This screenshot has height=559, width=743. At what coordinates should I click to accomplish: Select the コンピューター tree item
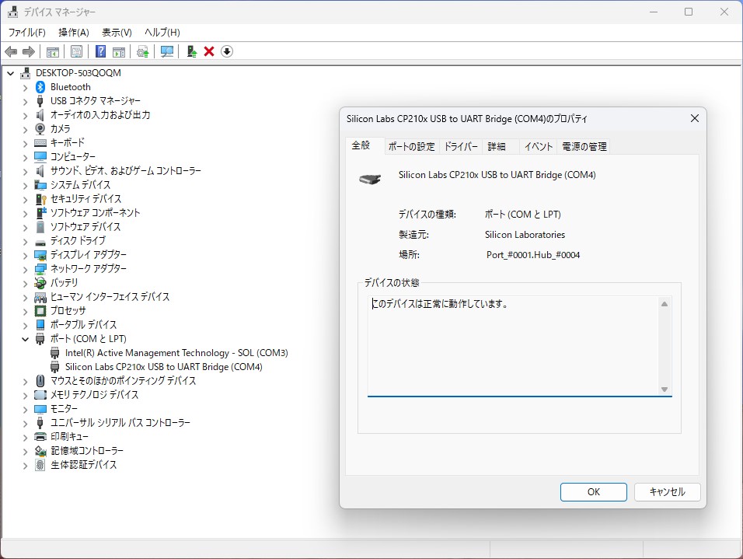click(x=72, y=157)
